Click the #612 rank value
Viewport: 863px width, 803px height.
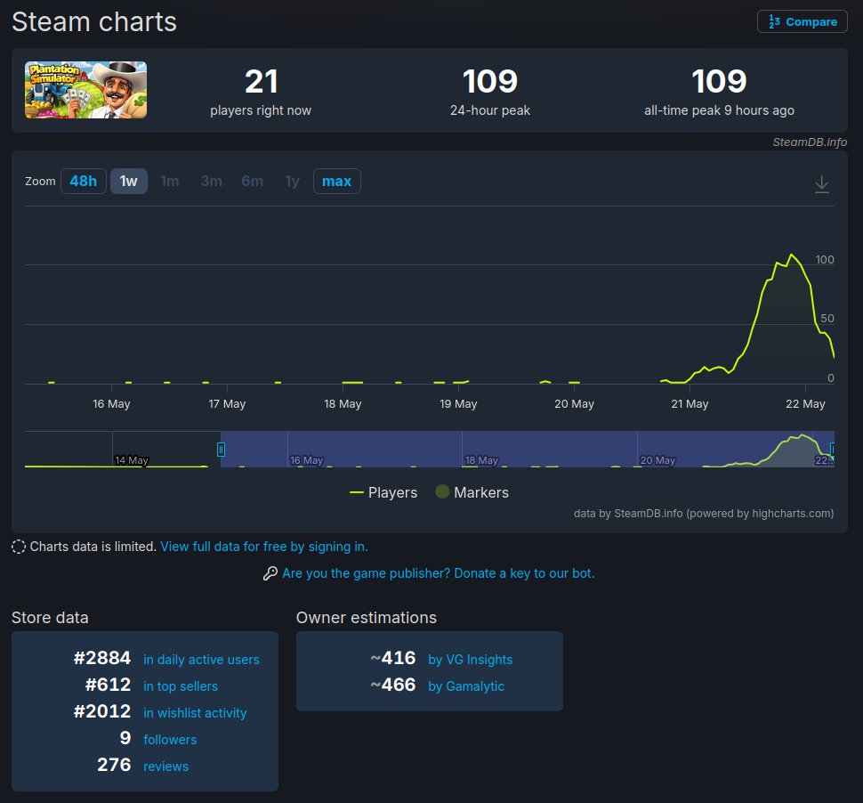point(108,685)
